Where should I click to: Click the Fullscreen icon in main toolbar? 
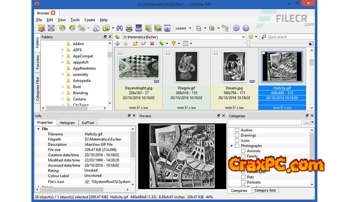51,28
